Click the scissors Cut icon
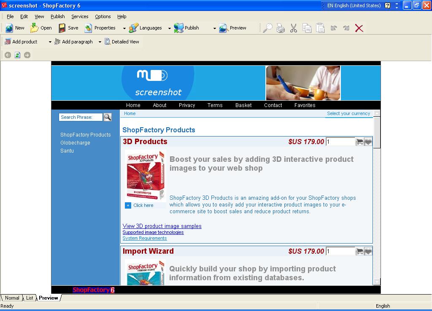Viewport: 432px width, 311px height. point(294,28)
